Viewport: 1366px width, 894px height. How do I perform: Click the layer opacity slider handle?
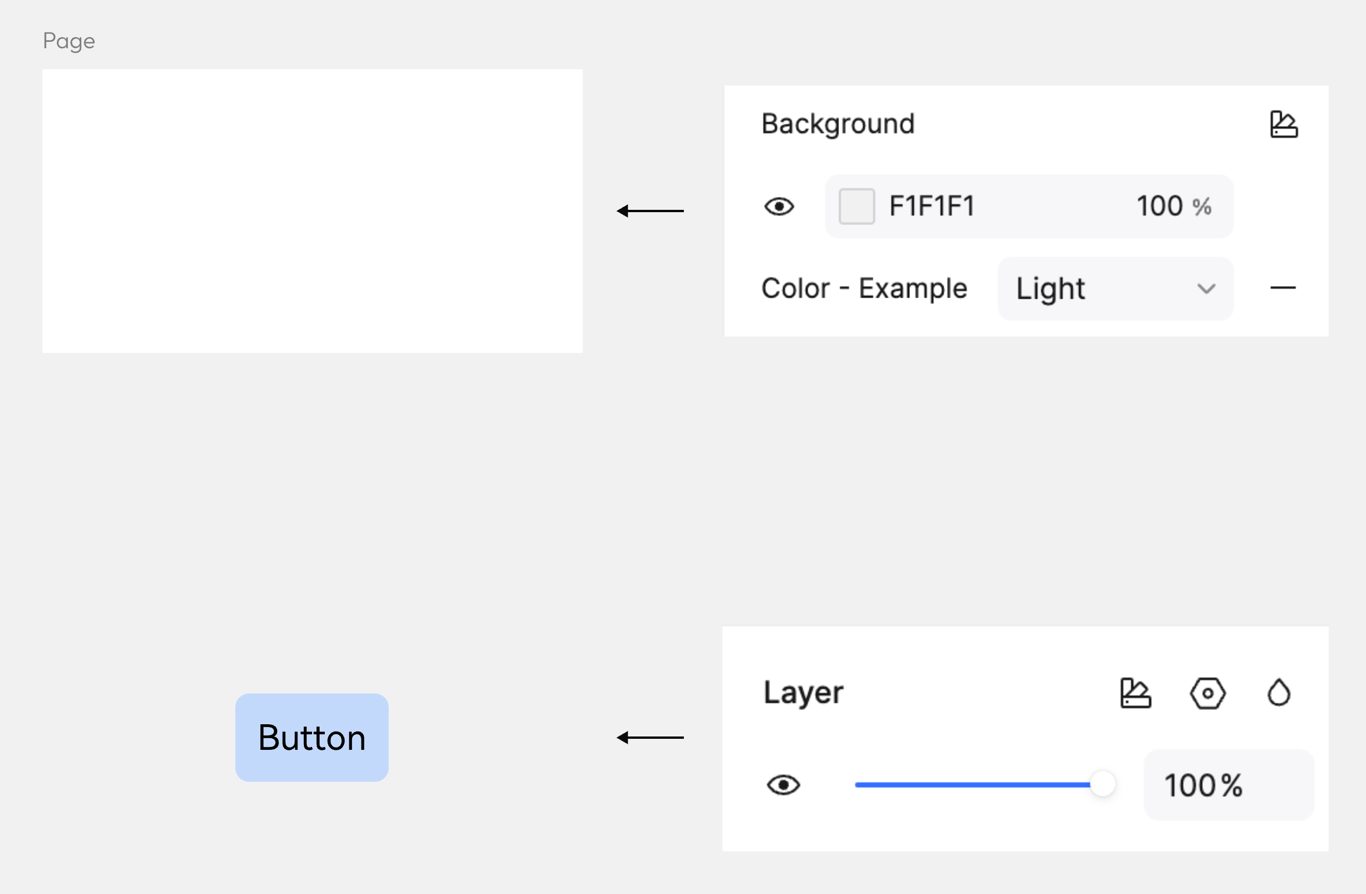(1102, 785)
